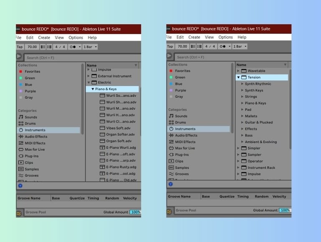
Task: Expand Electric folder in left window
Action: [x=89, y=82]
